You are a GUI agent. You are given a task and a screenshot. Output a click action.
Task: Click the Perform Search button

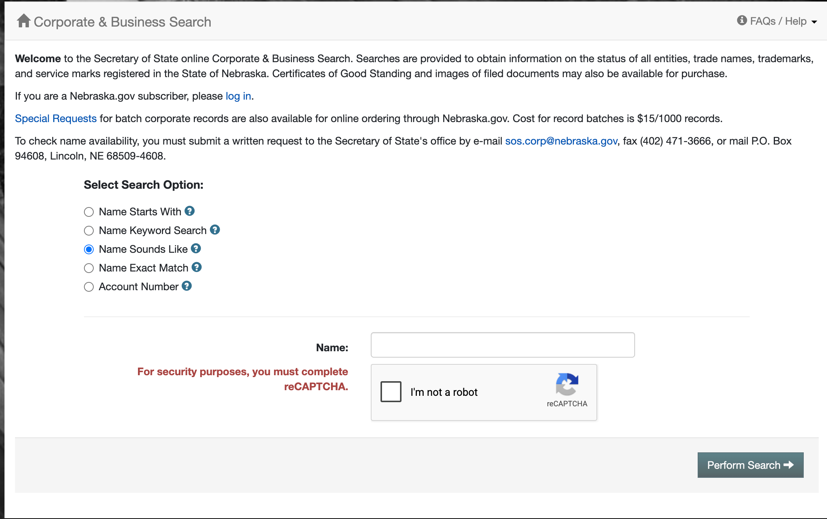751,465
